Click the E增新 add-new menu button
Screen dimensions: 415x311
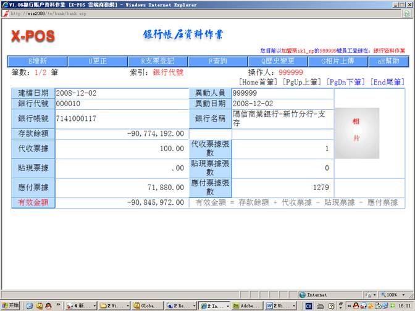point(37,61)
